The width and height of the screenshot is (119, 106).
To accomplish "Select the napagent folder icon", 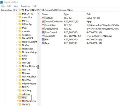I will point(20,35).
